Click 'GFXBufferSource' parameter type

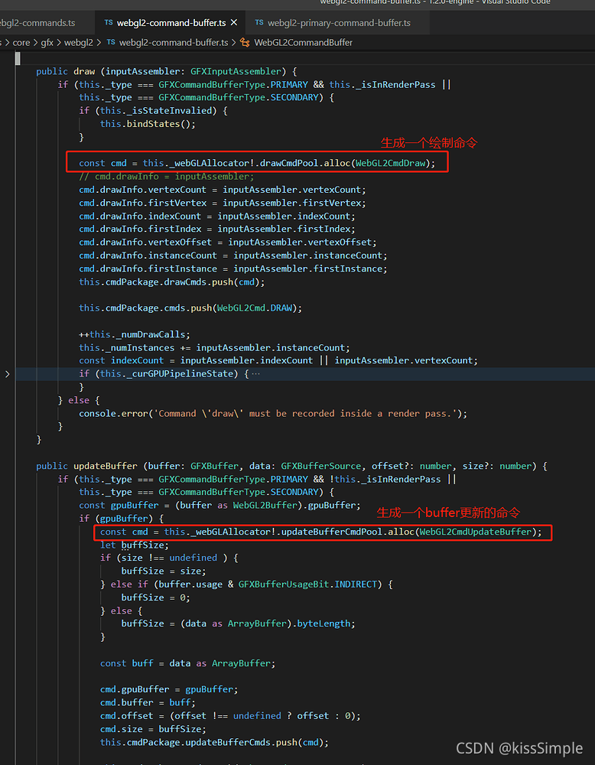coord(321,467)
